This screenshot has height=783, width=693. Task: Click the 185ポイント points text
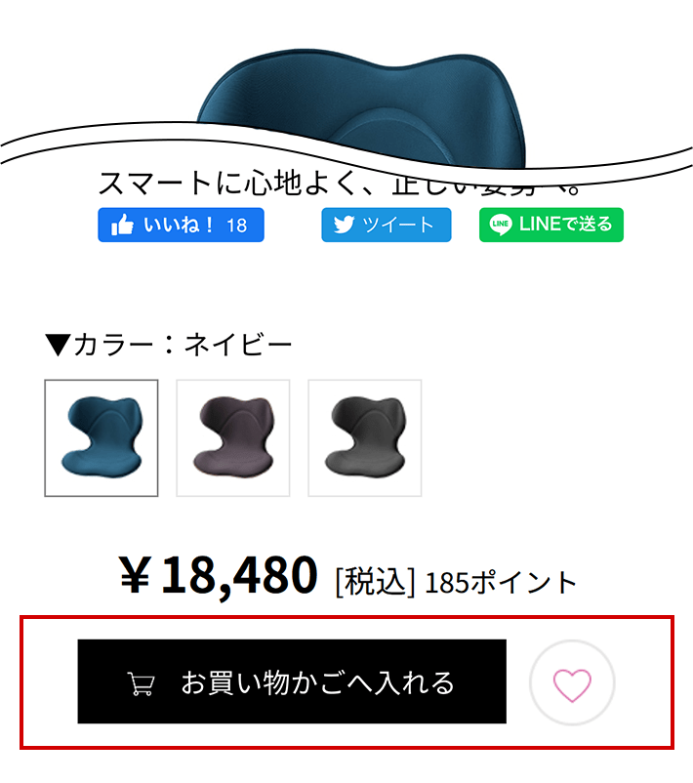point(501,582)
